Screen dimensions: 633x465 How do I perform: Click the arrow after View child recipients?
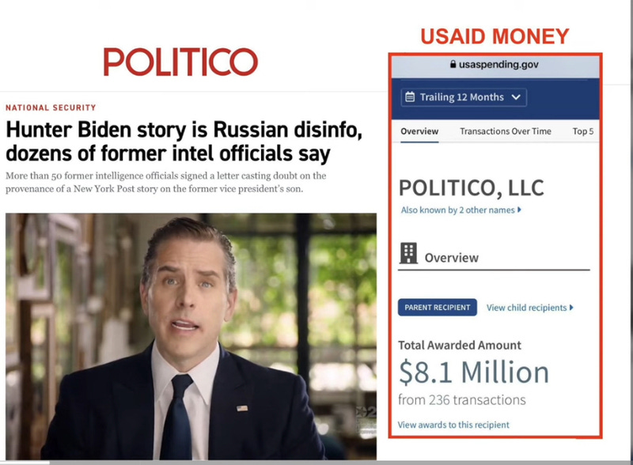571,308
